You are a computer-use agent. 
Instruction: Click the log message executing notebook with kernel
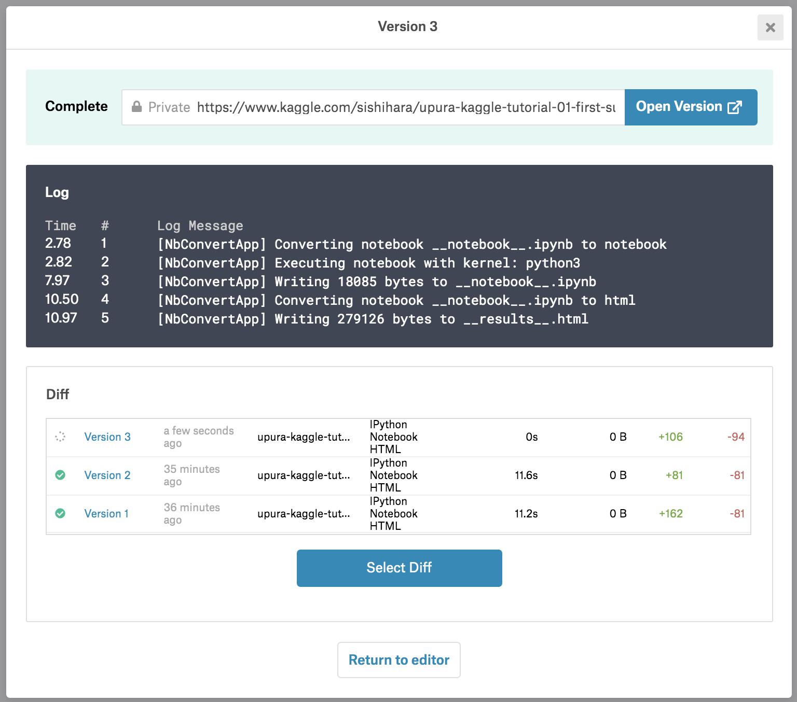pos(368,263)
